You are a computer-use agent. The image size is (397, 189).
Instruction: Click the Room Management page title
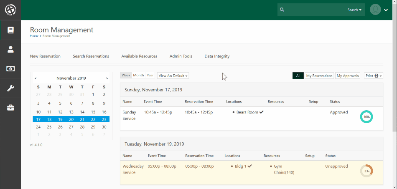tap(61, 30)
